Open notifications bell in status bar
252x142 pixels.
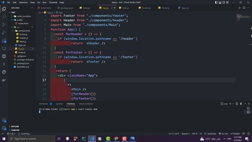pyautogui.click(x=248, y=134)
